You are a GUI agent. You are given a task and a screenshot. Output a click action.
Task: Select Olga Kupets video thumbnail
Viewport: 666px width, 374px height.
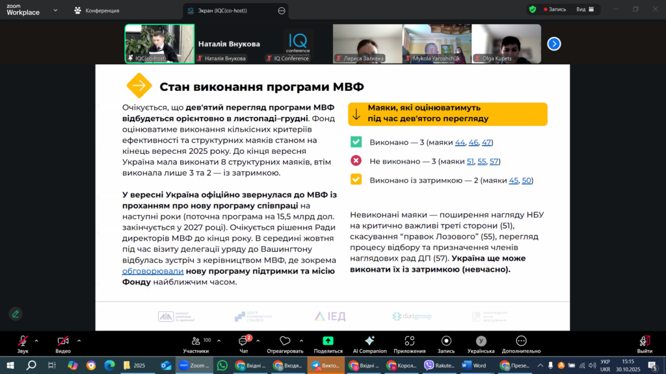(506, 44)
